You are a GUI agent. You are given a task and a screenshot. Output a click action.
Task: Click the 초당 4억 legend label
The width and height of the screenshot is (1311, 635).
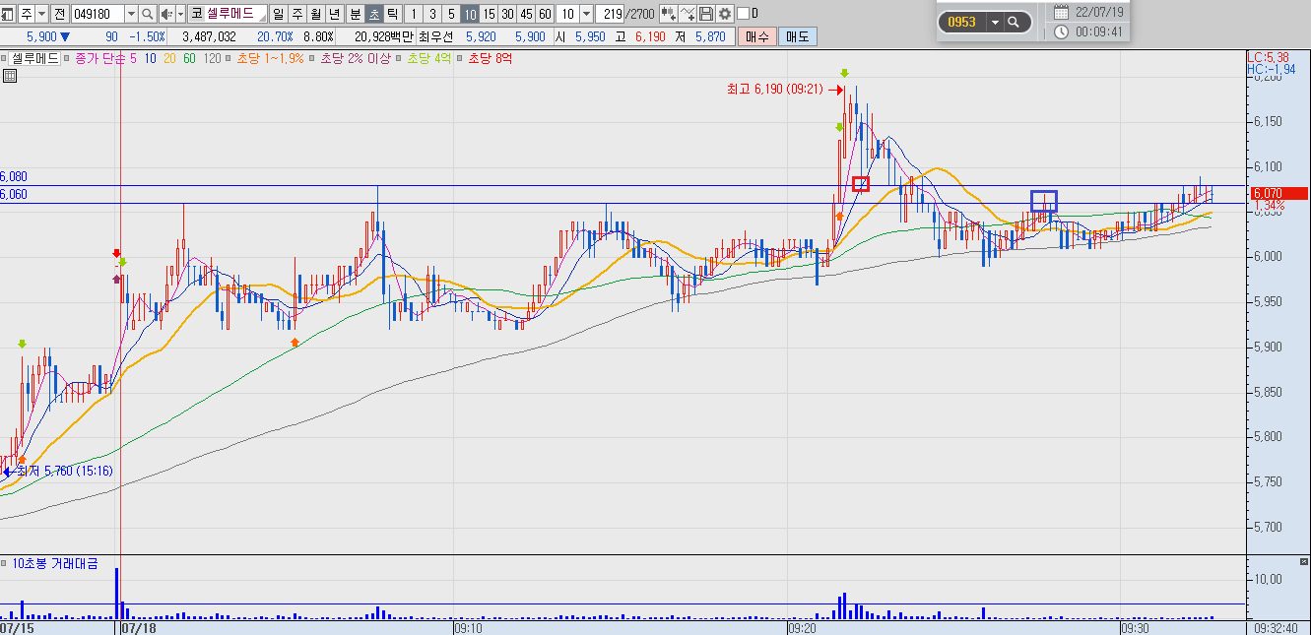click(429, 58)
